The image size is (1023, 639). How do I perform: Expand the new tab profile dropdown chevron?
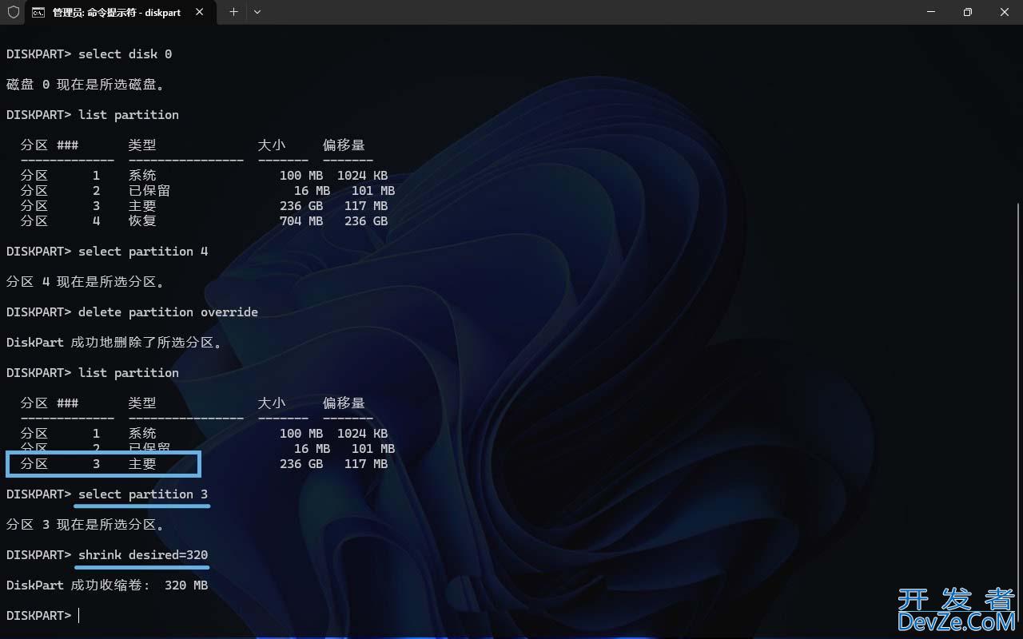click(x=257, y=12)
